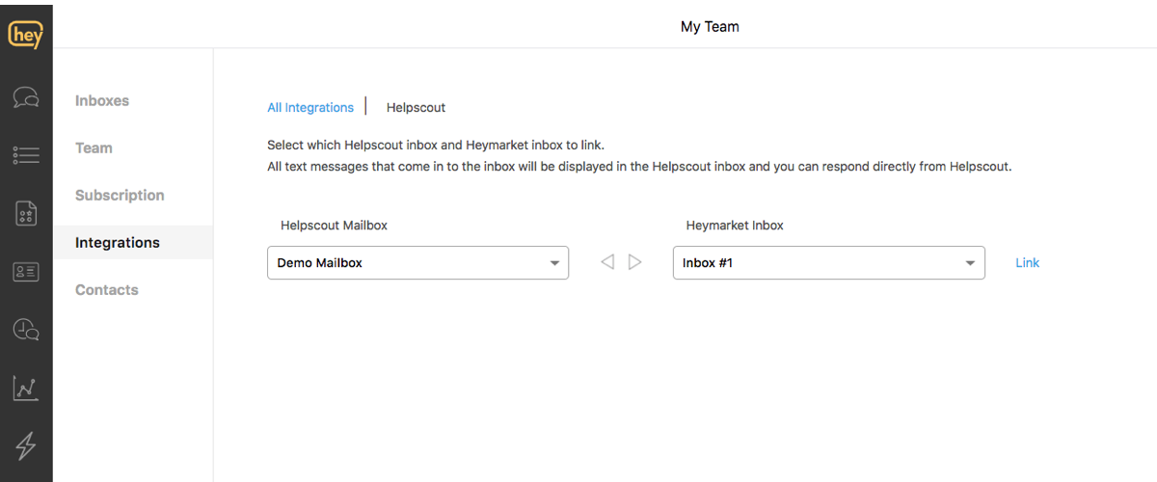The image size is (1157, 482).
Task: Click the left arrow between inboxes
Action: pyautogui.click(x=606, y=262)
